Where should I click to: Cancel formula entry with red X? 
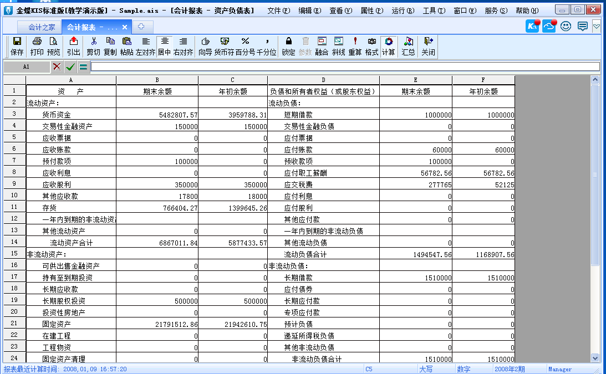pos(57,66)
